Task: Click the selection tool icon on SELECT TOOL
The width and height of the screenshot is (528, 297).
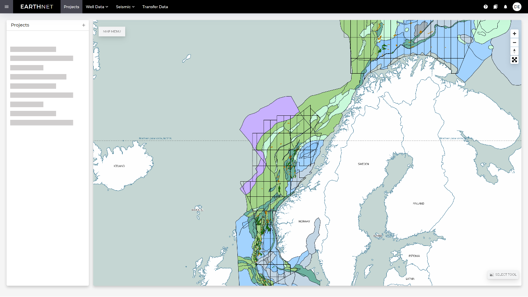Action: pos(492,274)
